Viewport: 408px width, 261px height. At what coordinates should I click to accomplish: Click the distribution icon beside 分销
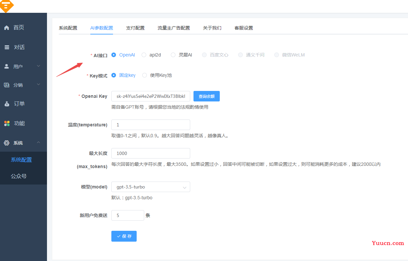tap(7, 85)
